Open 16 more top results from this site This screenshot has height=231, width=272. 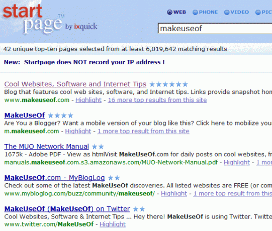pos(157,100)
